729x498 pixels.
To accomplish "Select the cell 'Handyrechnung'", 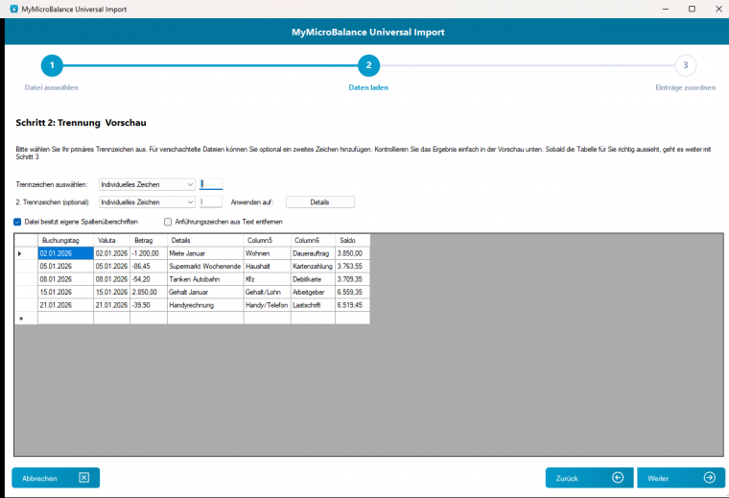I will coord(205,305).
